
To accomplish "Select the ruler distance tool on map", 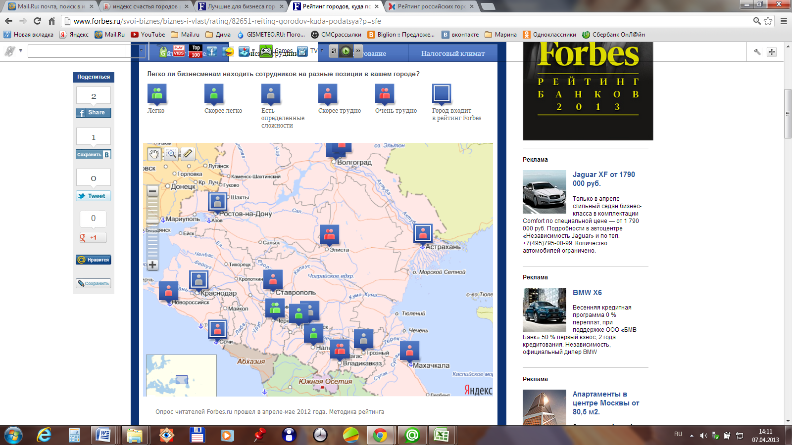I will pos(188,154).
